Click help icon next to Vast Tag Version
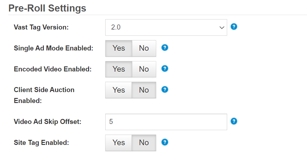The height and width of the screenshot is (157, 307). click(x=234, y=27)
